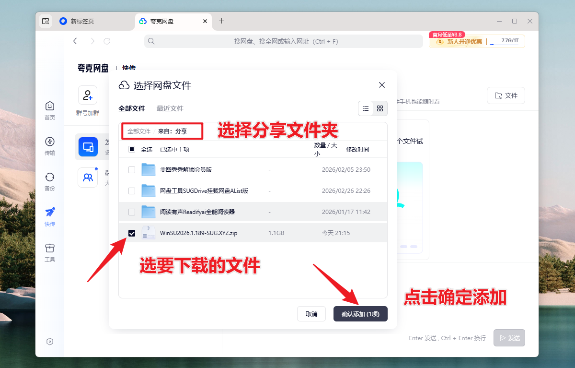575x368 pixels.
Task: Go back with the browser arrow
Action: (x=76, y=41)
